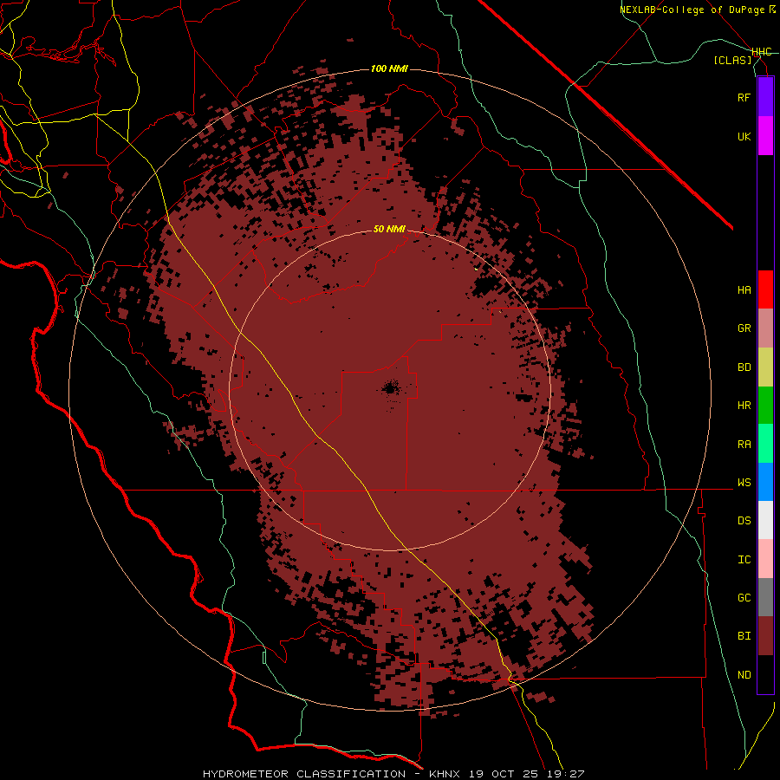This screenshot has width=780, height=780.
Task: Click the ND legend label
Action: tap(744, 675)
